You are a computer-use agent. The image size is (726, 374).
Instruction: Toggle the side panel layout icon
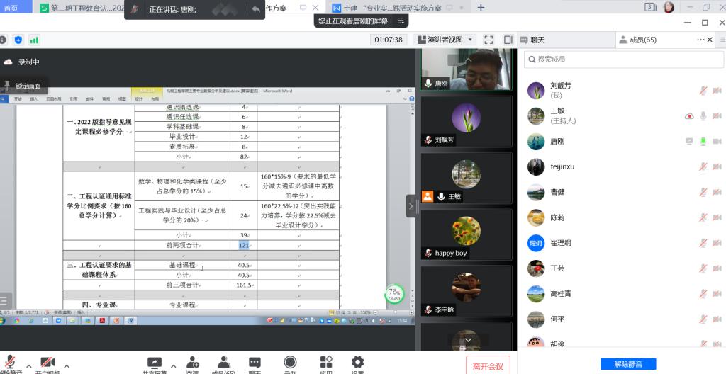tap(508, 40)
